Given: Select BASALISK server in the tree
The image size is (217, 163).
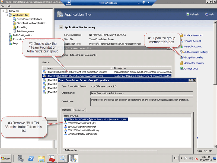Looking at the screenshot, I should pos(14,11).
